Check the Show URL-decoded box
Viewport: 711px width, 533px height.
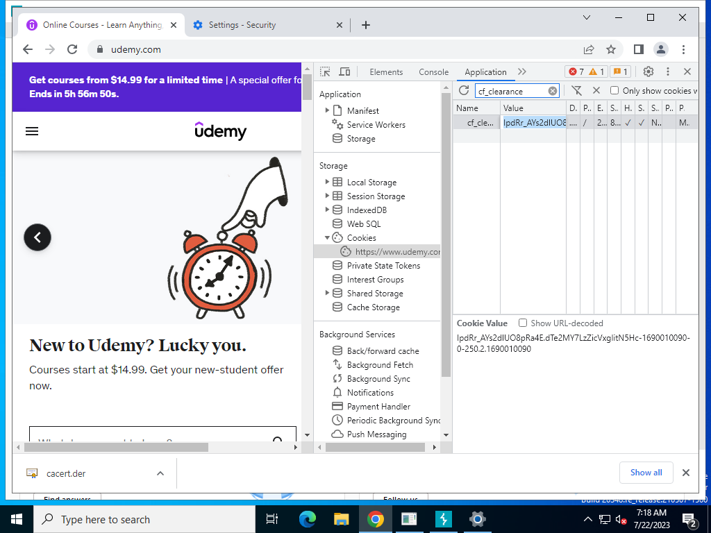[523, 323]
